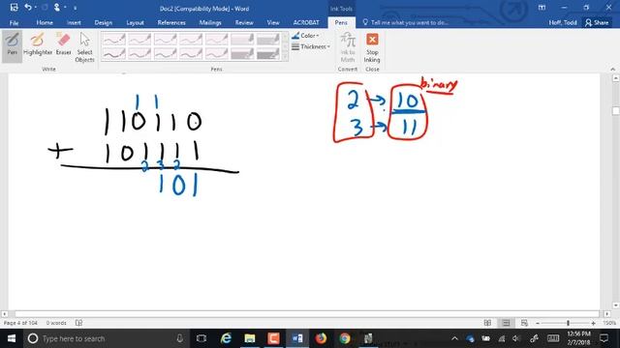
Task: Select the first pen style in bottom row
Action: [114, 54]
